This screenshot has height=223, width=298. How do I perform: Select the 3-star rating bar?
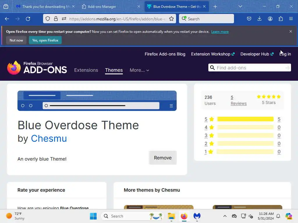coord(245,135)
